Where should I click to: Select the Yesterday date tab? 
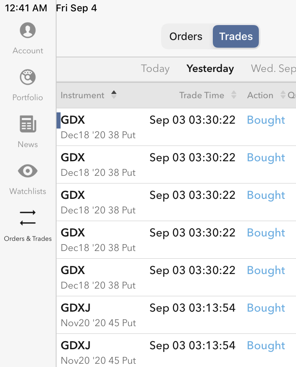click(x=210, y=69)
